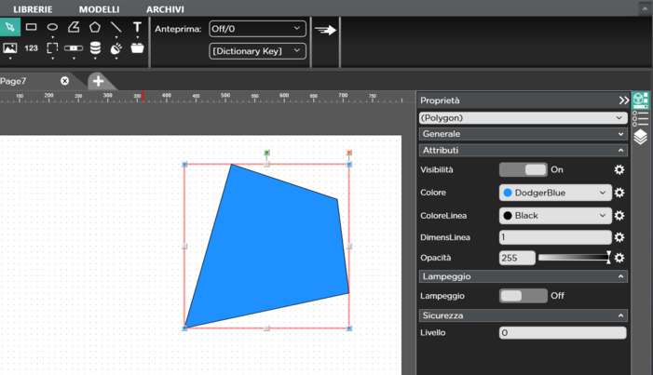653x375 pixels.
Task: Open the MODELLI menu
Action: click(99, 9)
